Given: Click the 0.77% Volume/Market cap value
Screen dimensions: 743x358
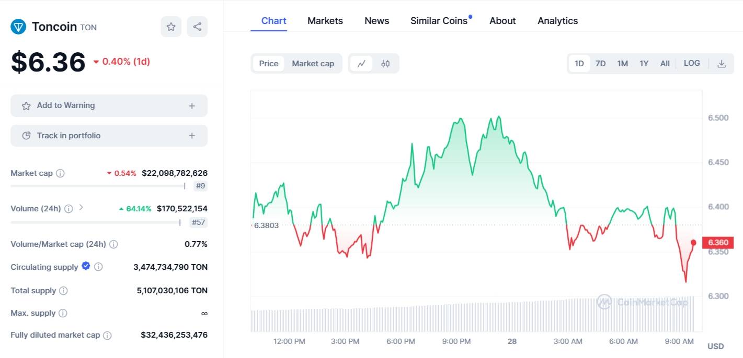Looking at the screenshot, I should [196, 244].
